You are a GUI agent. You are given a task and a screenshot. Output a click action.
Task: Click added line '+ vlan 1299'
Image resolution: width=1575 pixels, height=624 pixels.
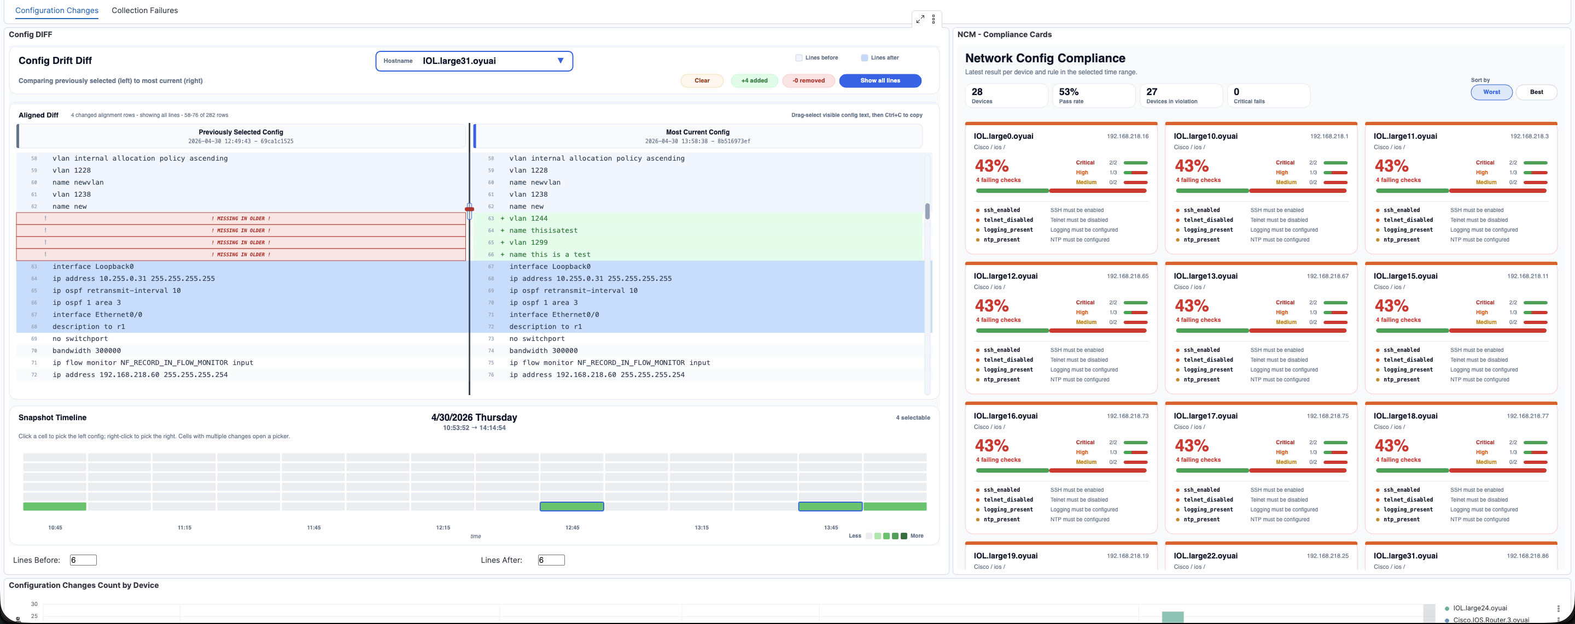(698, 243)
